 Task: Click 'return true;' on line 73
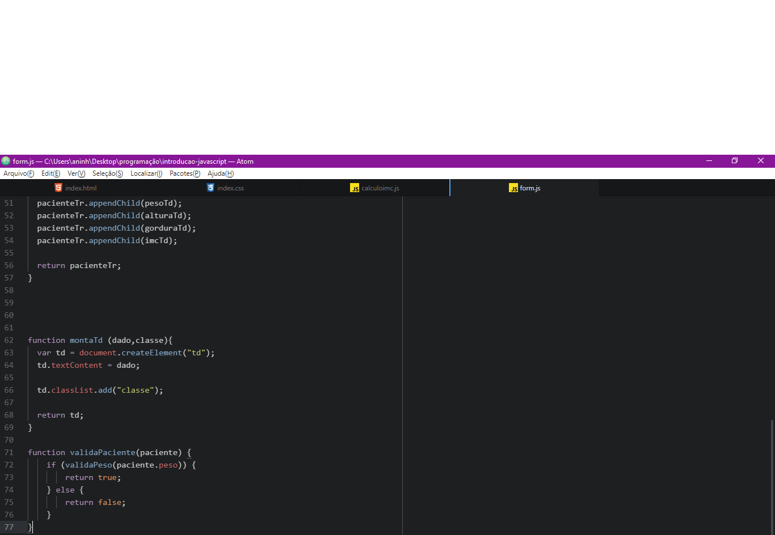[x=93, y=477]
